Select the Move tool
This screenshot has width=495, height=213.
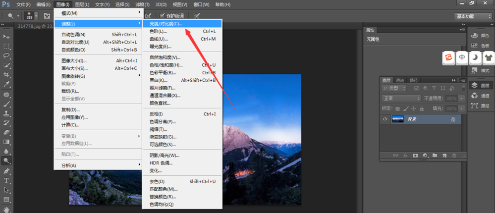pyautogui.click(x=6, y=37)
